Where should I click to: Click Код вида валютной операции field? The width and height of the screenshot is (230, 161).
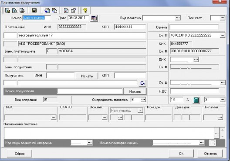(79, 143)
